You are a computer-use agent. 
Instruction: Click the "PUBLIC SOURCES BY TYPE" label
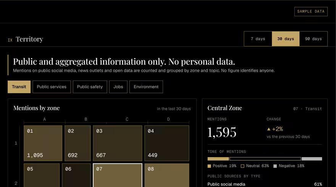pyautogui.click(x=234, y=176)
